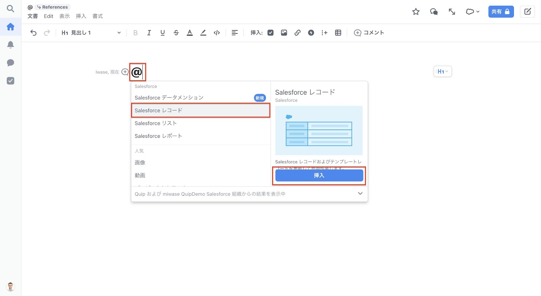Screen dimensions: 541x296
Task: Open the 表示 menu
Action: 65,16
